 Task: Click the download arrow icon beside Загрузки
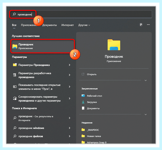coord(83,102)
